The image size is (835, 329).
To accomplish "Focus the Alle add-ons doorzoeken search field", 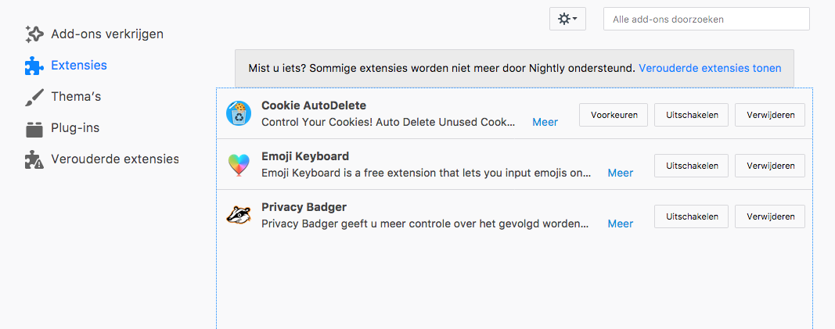I will click(x=706, y=19).
